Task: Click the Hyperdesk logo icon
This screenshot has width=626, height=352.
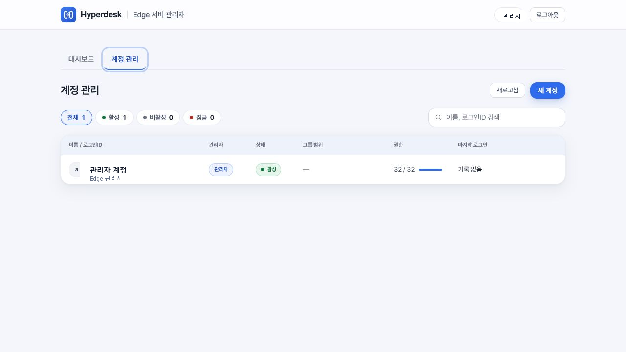Action: [68, 15]
